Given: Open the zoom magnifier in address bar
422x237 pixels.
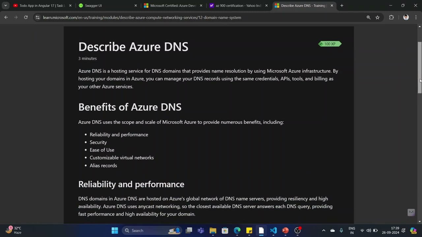Looking at the screenshot, I should (369, 17).
